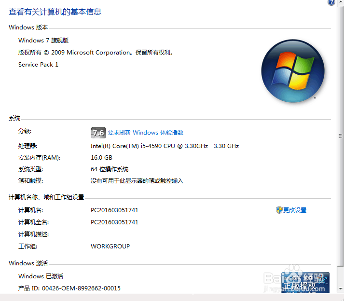The width and height of the screenshot is (344, 301).
Task: Click the Windows Experience Index 7.6 badge
Action: tap(98, 133)
